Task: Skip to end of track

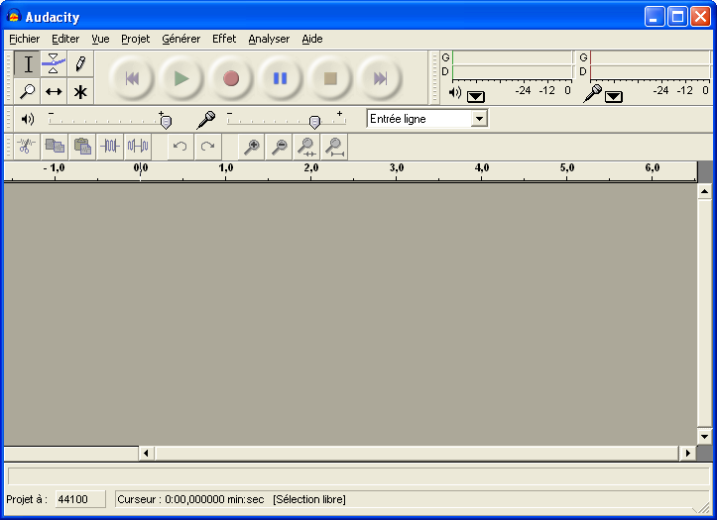Action: [x=380, y=78]
